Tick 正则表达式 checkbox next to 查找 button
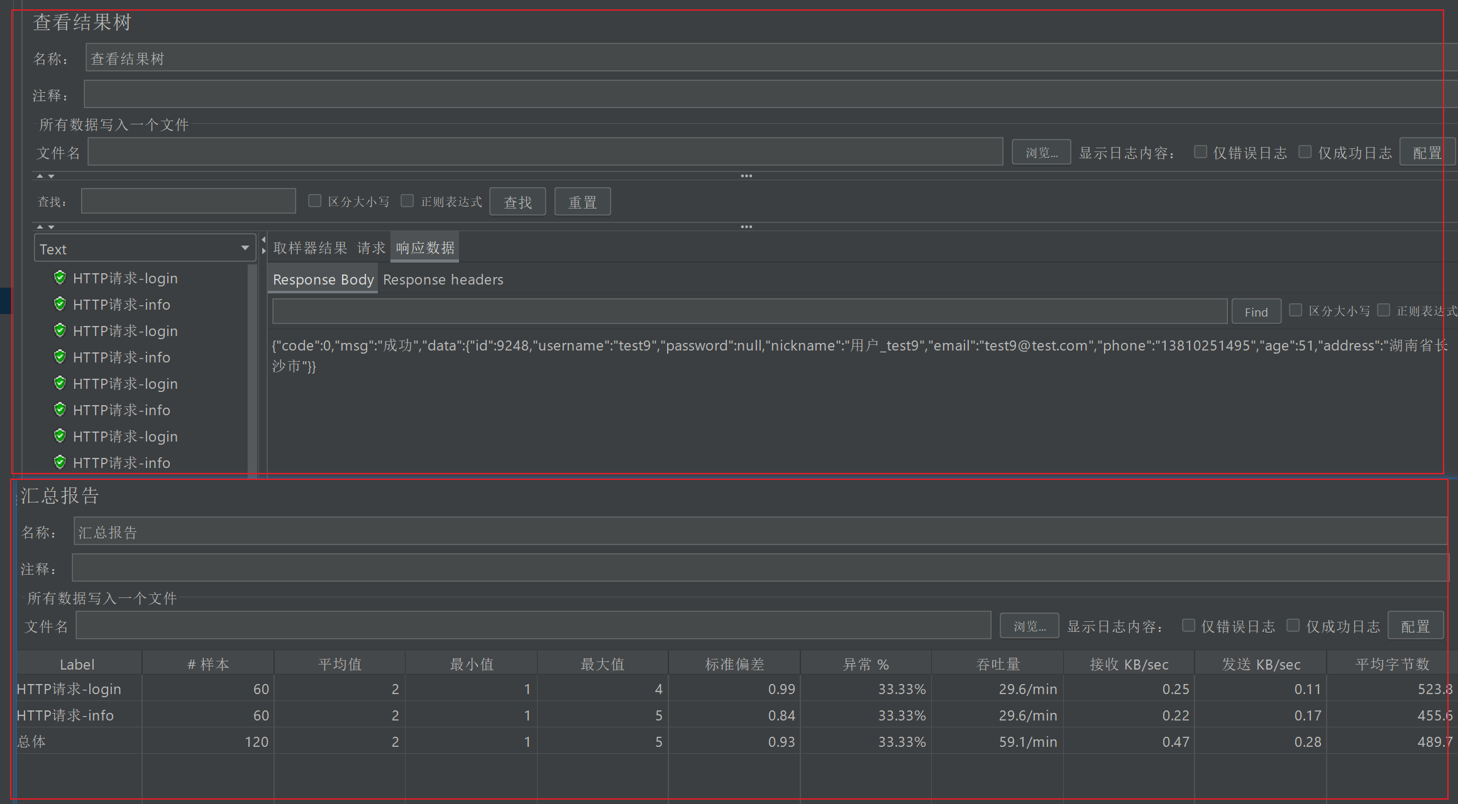1458x804 pixels. tap(407, 201)
